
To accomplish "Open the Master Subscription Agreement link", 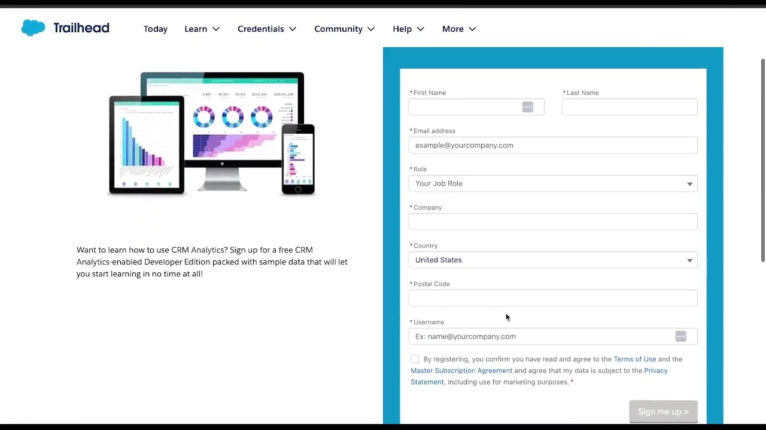I will click(461, 370).
